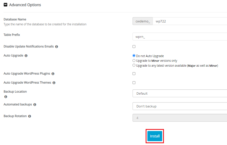Collapse the Advanced Options section
The image size is (227, 145).
[5, 5]
